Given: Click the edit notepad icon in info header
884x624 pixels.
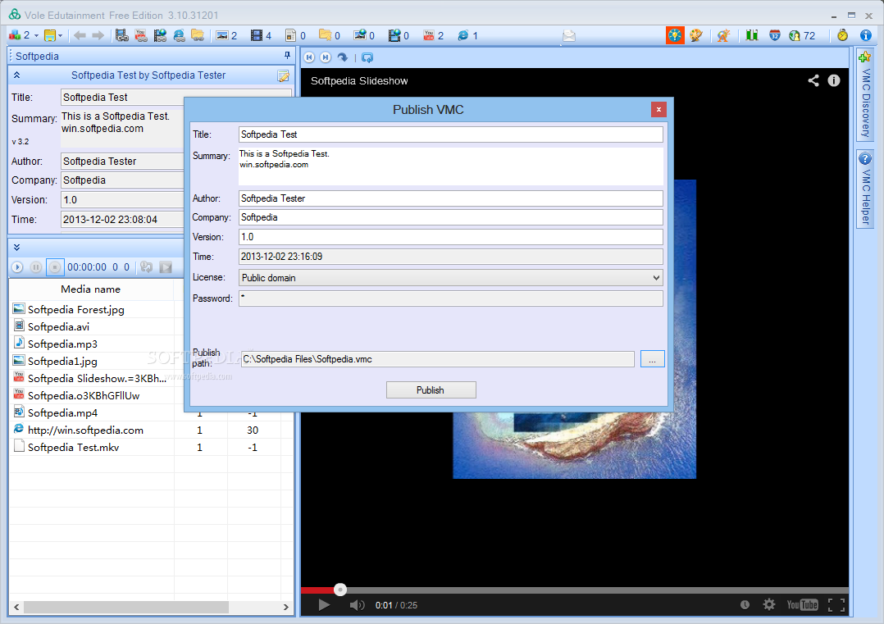Looking at the screenshot, I should pos(283,75).
